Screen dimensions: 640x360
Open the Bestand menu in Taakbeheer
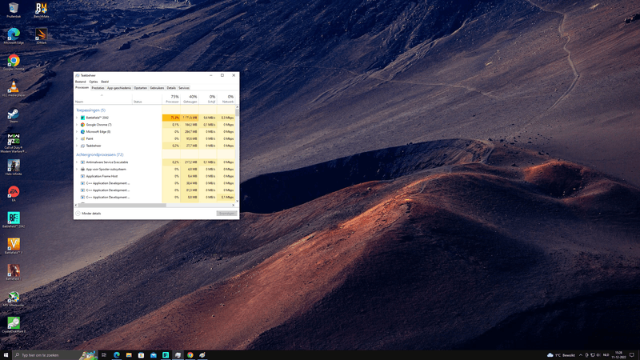point(81,82)
